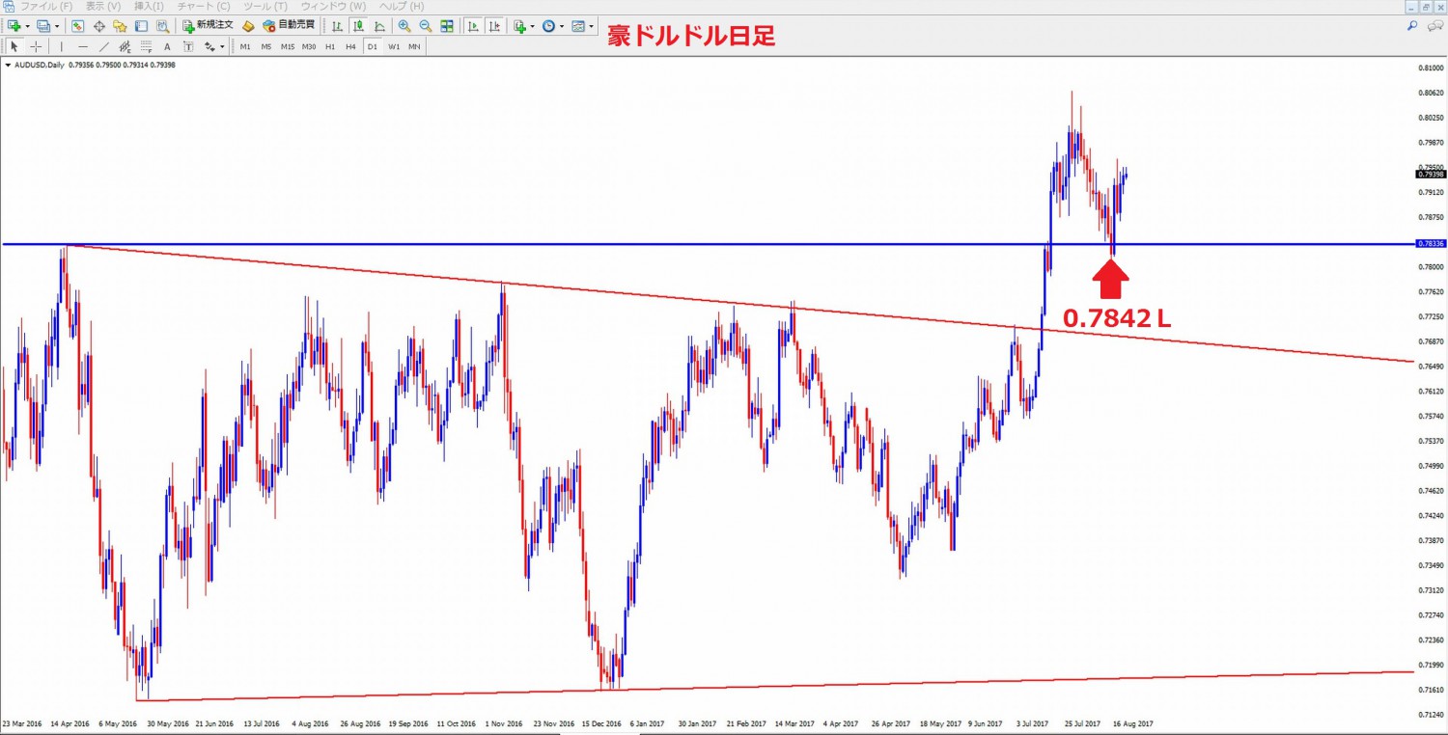
Task: Select the trendline drawing tool
Action: 104,46
